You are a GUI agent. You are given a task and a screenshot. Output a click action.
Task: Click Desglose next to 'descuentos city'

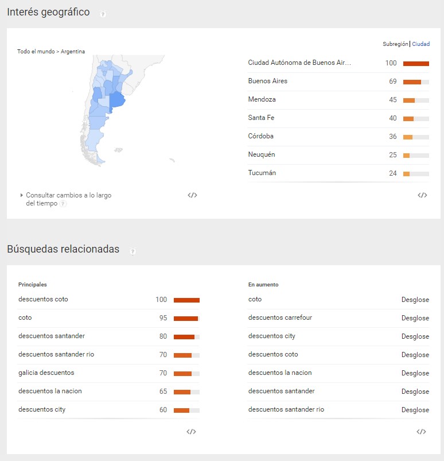click(415, 336)
